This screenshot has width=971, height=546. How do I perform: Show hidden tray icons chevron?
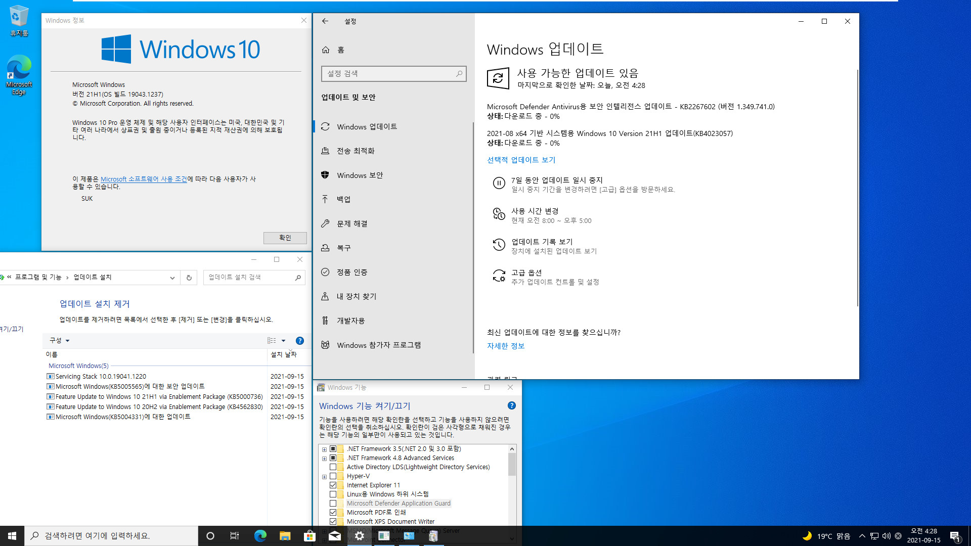click(x=862, y=536)
